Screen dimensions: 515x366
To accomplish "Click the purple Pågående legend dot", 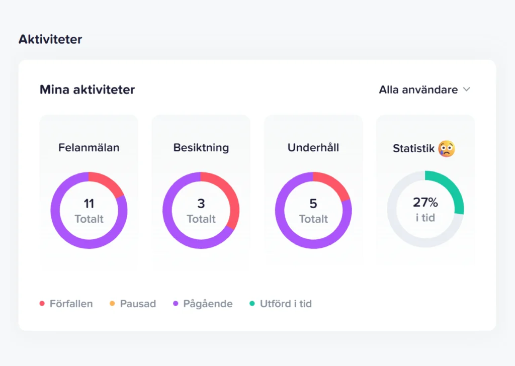I will (176, 304).
